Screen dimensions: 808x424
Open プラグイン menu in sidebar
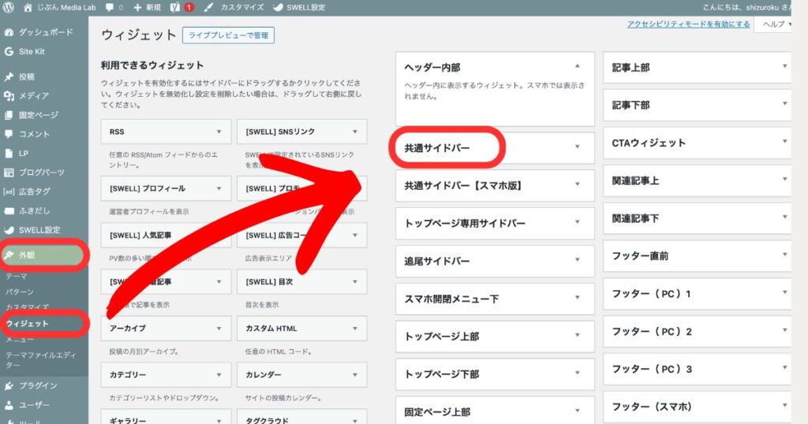(x=38, y=385)
